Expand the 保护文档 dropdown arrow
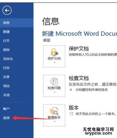This screenshot has width=117, height=138. (55, 62)
